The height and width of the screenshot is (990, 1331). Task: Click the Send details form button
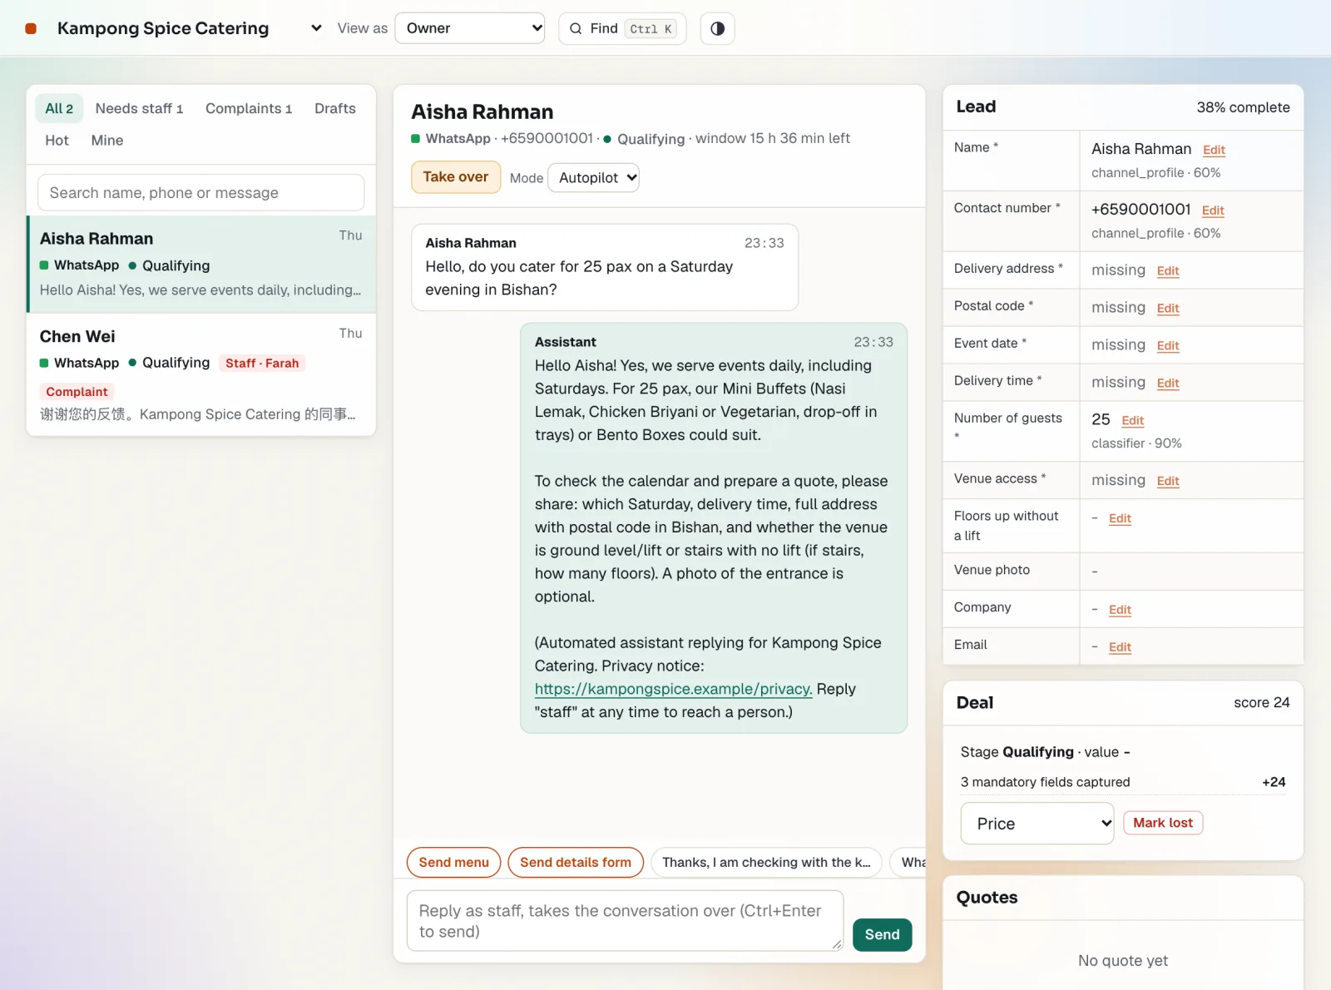pyautogui.click(x=576, y=863)
